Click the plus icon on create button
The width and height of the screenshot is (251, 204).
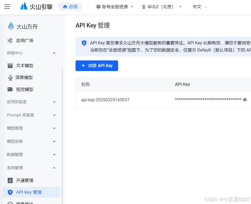click(83, 65)
